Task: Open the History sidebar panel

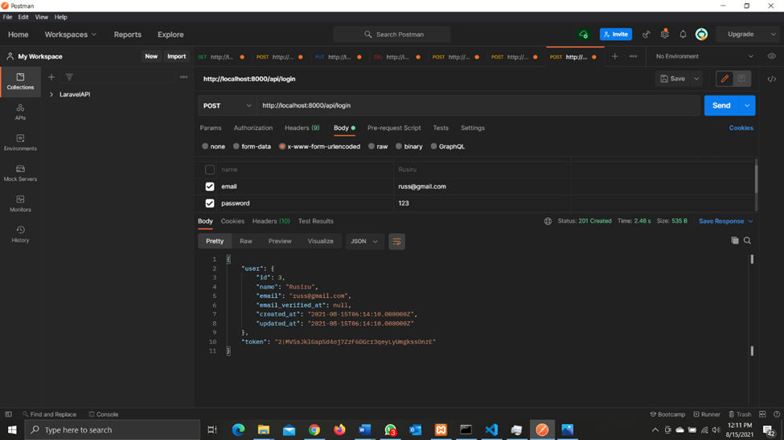Action: (20, 234)
